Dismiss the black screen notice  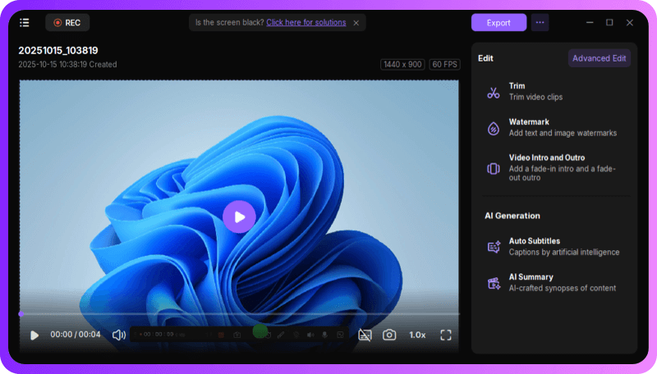pos(356,23)
